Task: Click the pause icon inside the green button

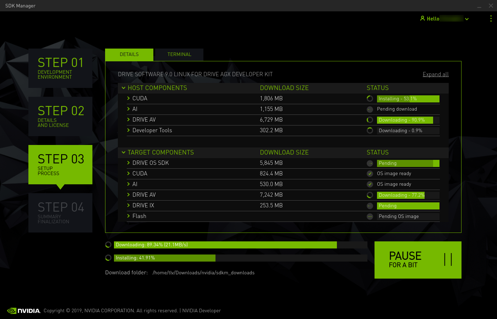Action: pos(448,260)
